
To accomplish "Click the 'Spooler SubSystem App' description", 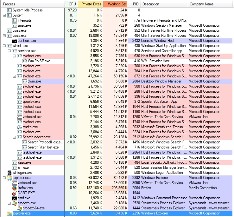I will click(x=159, y=102).
